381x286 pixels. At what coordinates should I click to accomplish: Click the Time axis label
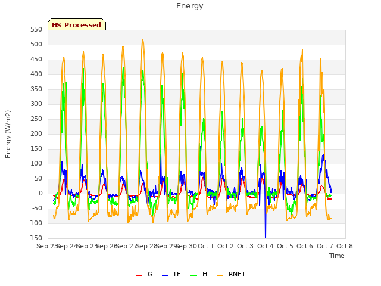point(337,256)
